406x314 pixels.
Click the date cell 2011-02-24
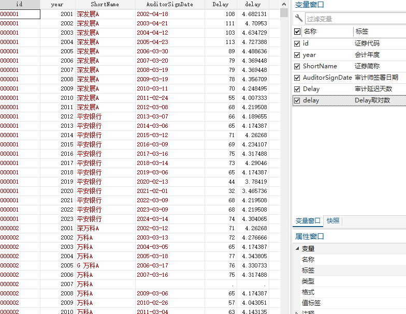[170, 98]
